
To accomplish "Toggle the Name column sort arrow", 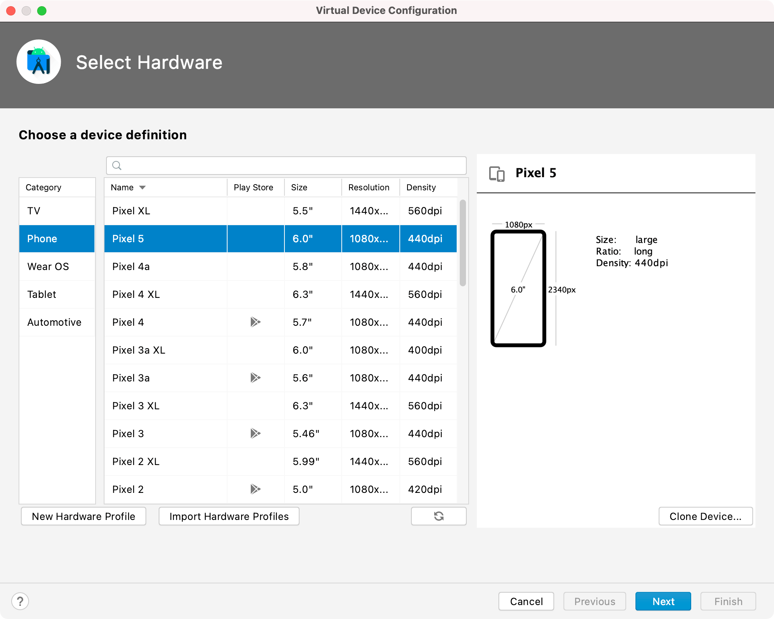I will (x=142, y=187).
